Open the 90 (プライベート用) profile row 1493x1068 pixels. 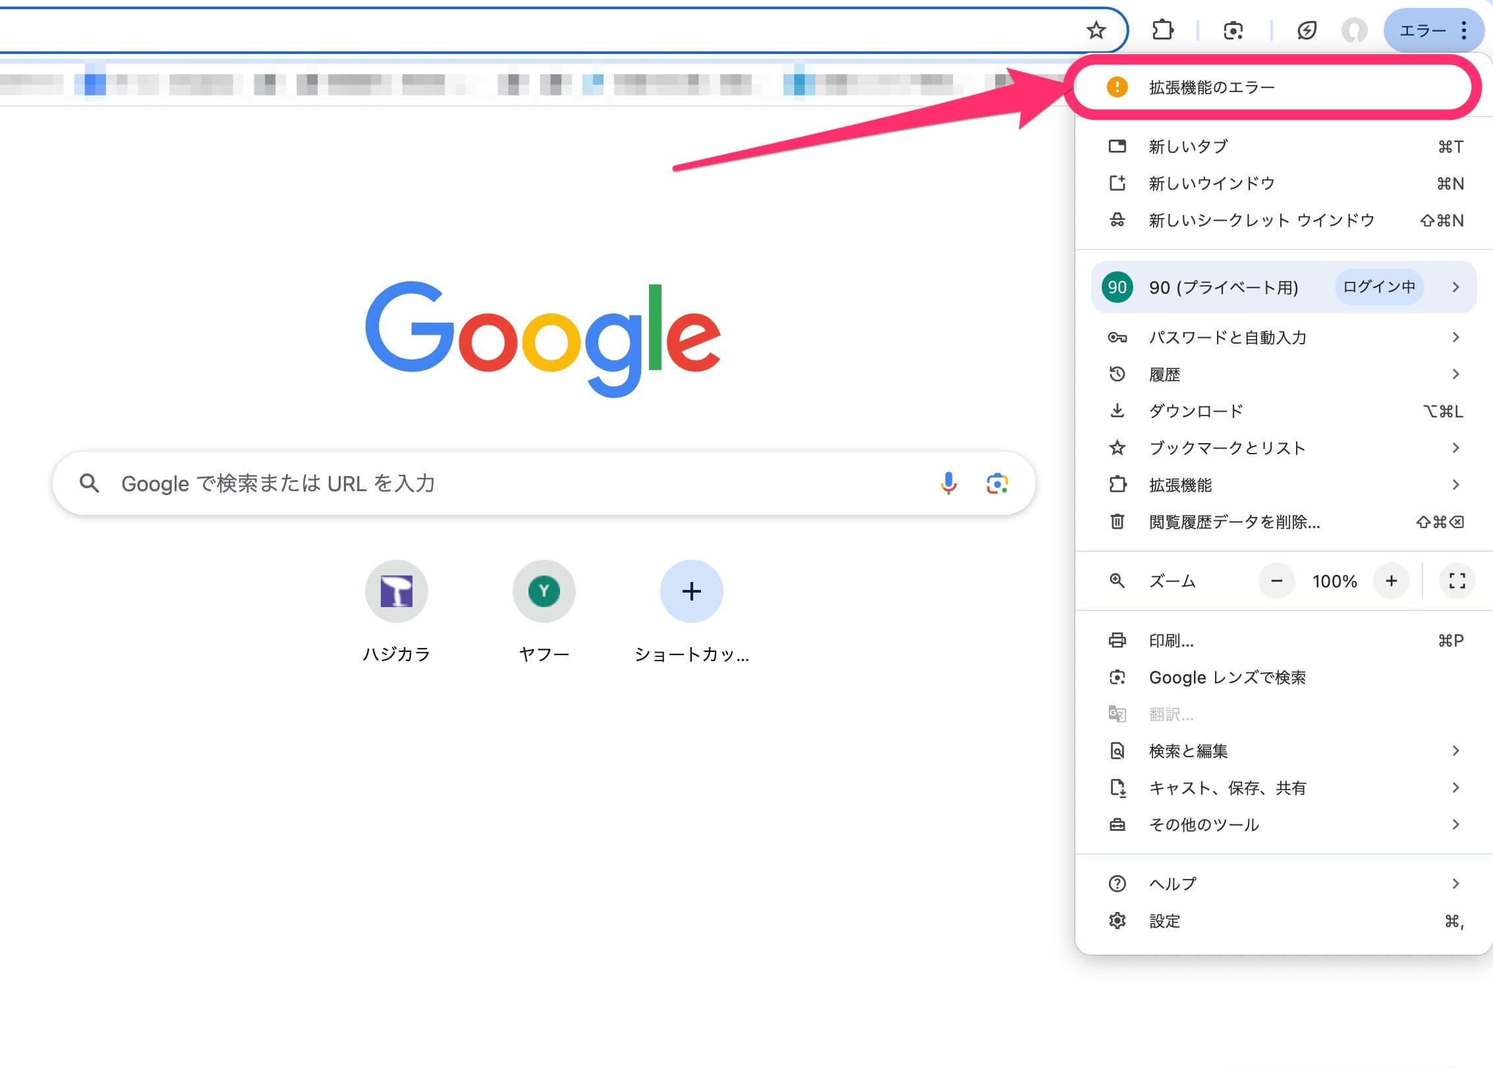(1283, 287)
